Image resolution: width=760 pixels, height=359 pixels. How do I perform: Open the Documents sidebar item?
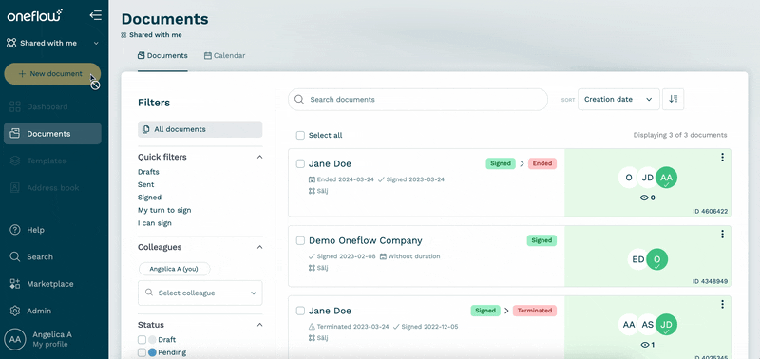(52, 134)
